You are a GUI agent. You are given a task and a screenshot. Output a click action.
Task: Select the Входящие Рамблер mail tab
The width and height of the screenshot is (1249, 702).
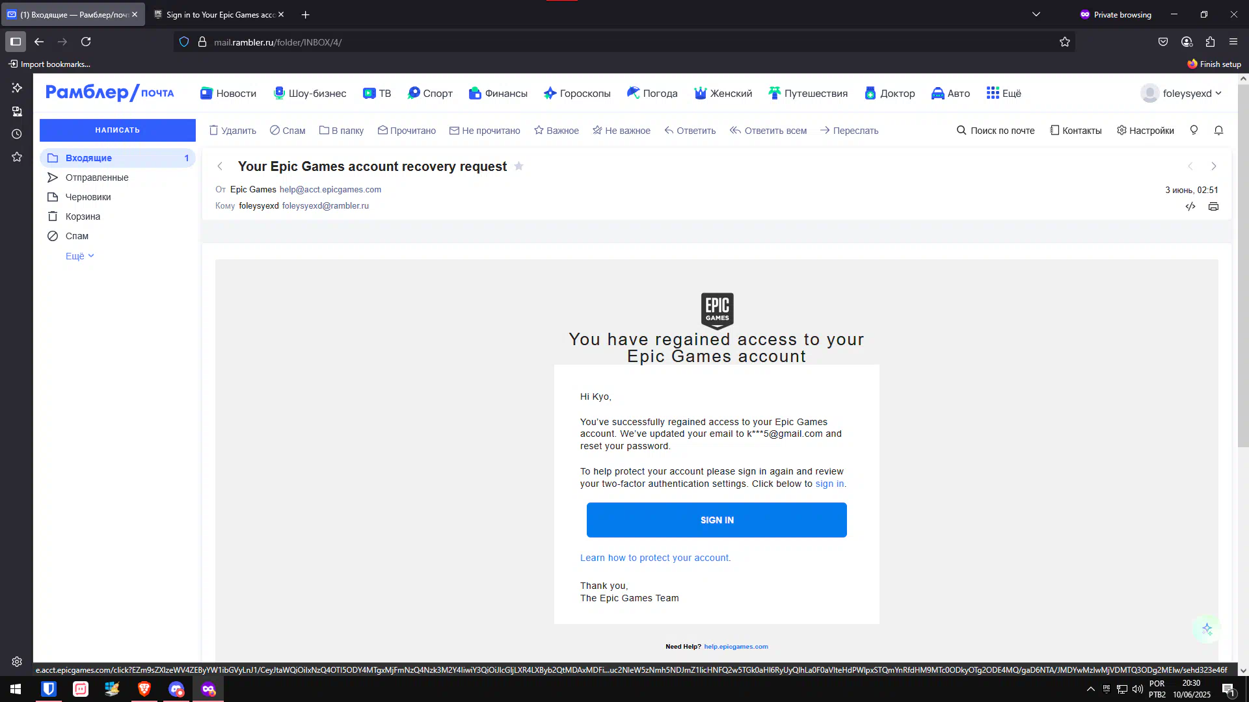pos(73,14)
